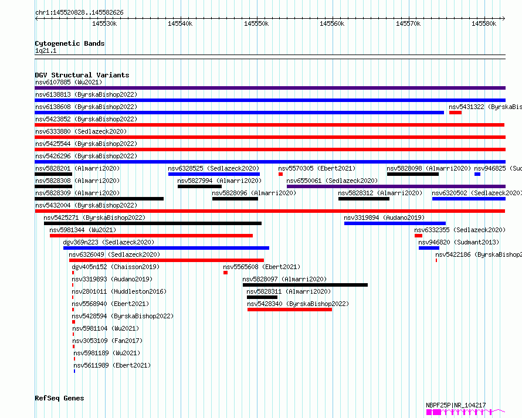
Task: Click nsv5827994 (Almarri2020) label
Action: point(219,181)
